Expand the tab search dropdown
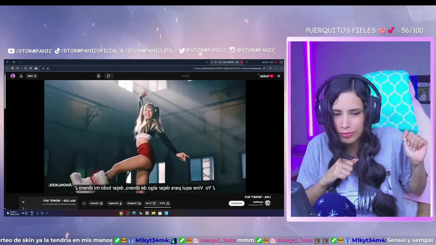This screenshot has width=436, height=245. (x=281, y=62)
